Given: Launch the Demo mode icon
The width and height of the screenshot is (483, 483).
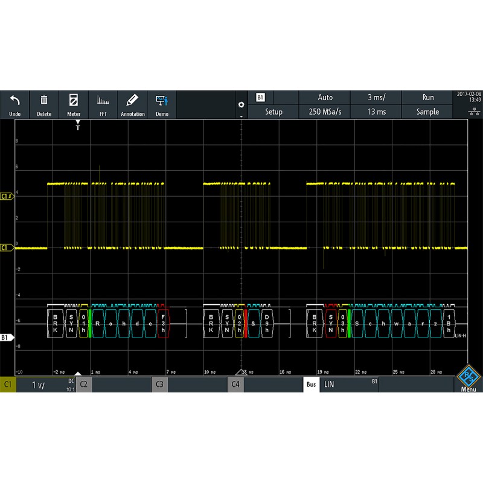Looking at the screenshot, I should (161, 104).
